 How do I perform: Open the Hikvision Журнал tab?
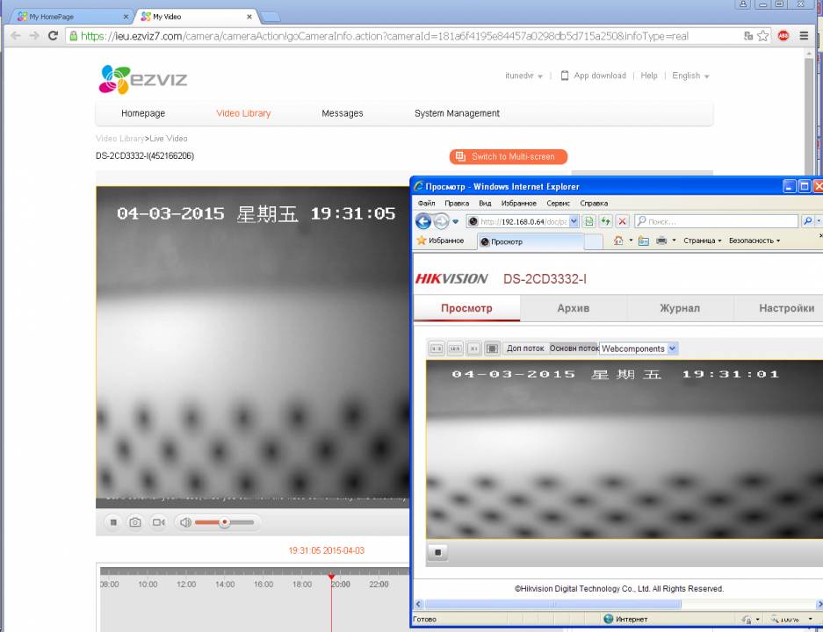click(x=680, y=308)
